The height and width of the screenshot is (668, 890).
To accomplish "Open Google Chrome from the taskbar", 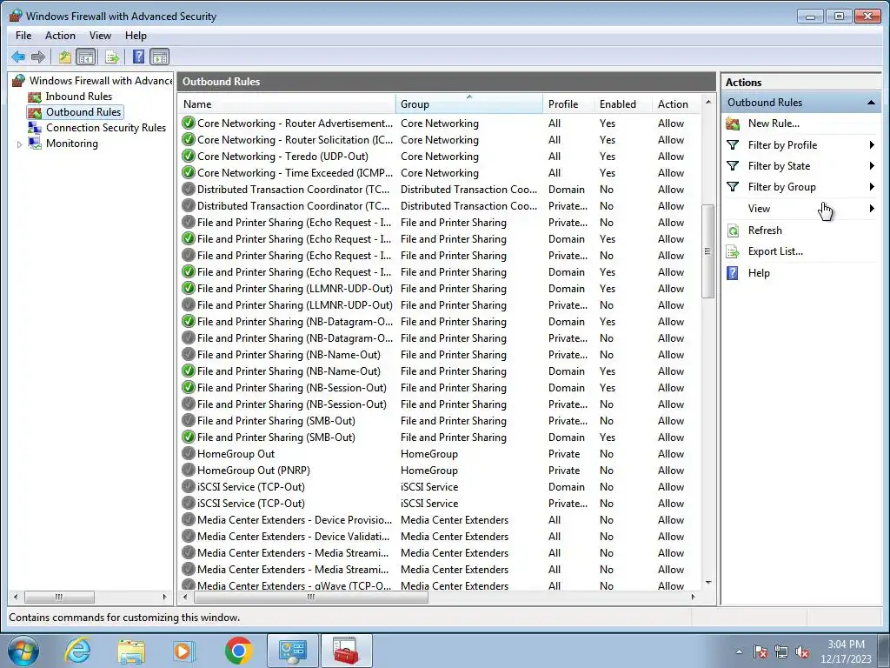I will pyautogui.click(x=238, y=651).
